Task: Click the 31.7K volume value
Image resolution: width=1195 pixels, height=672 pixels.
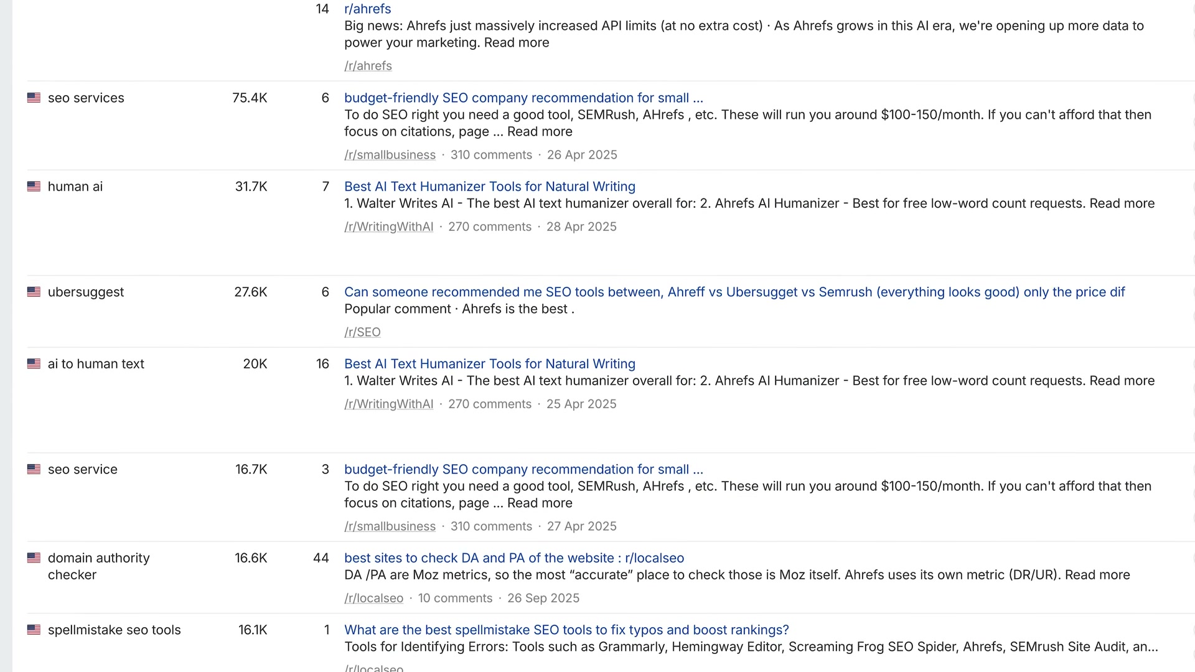Action: pyautogui.click(x=251, y=187)
